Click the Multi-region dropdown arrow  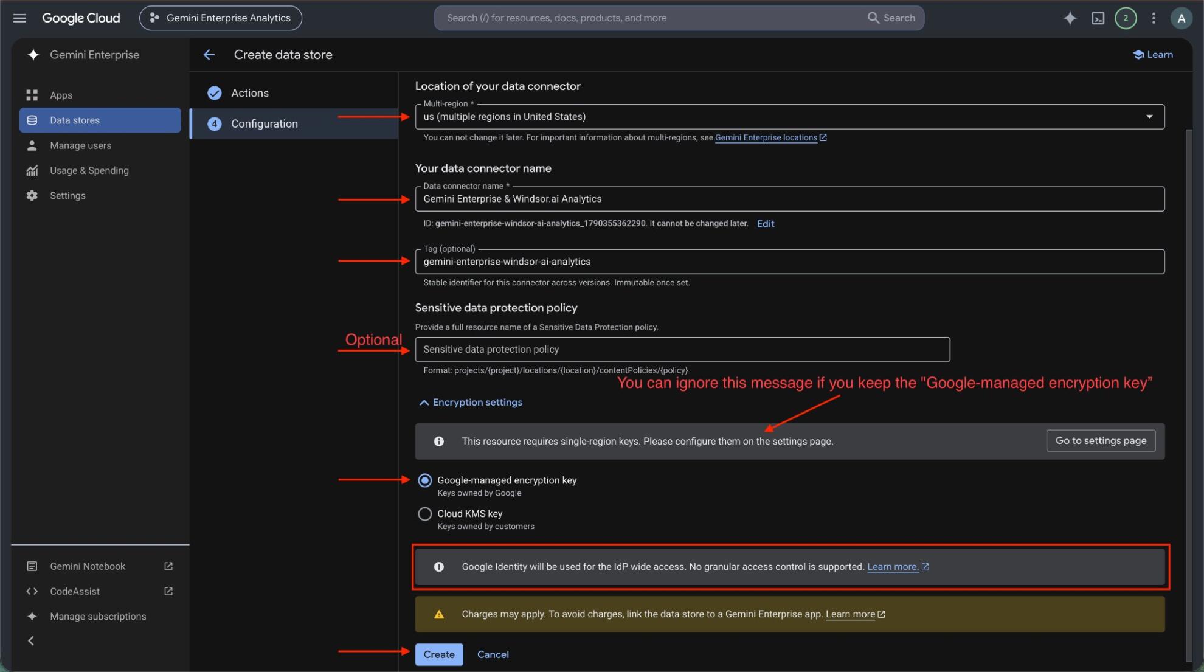(x=1149, y=116)
